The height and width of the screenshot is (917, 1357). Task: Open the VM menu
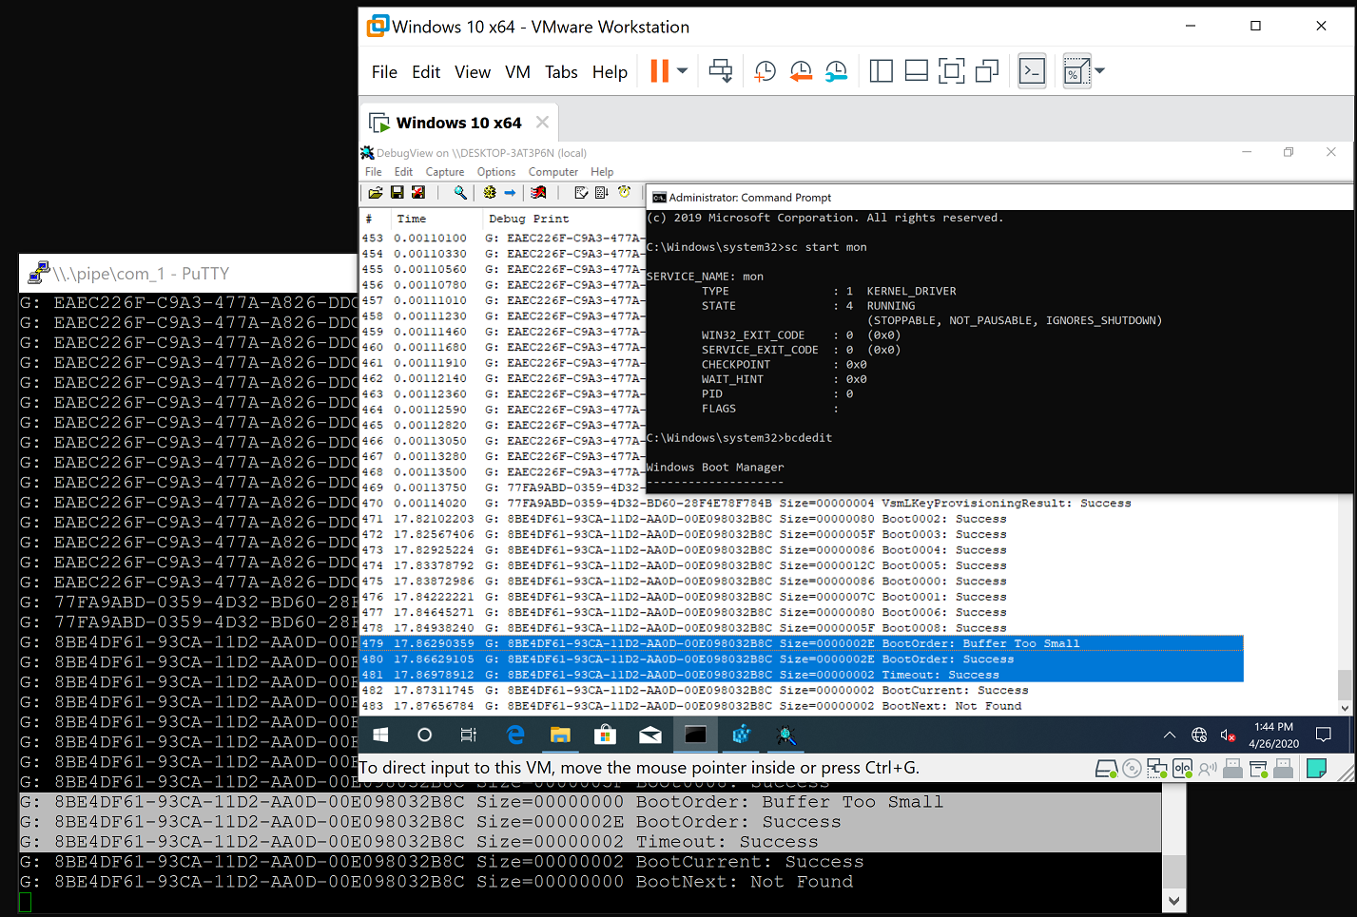(518, 72)
